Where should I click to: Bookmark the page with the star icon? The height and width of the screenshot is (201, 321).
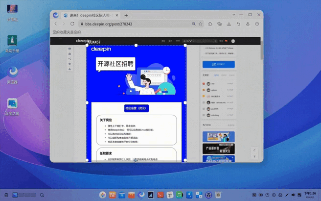click(x=201, y=24)
